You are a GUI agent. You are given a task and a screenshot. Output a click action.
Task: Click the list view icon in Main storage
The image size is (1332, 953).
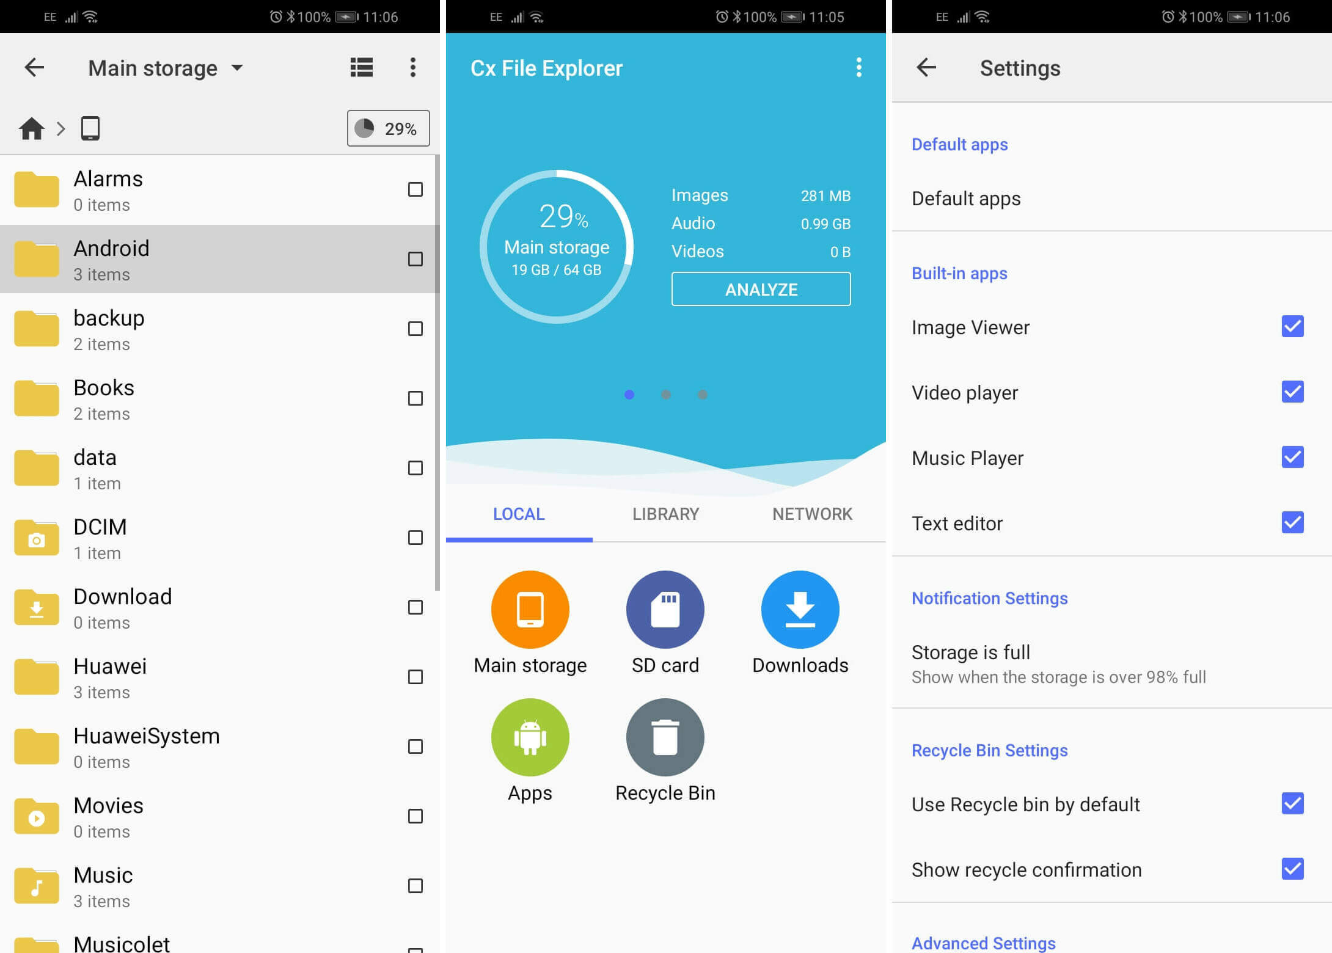[361, 67]
